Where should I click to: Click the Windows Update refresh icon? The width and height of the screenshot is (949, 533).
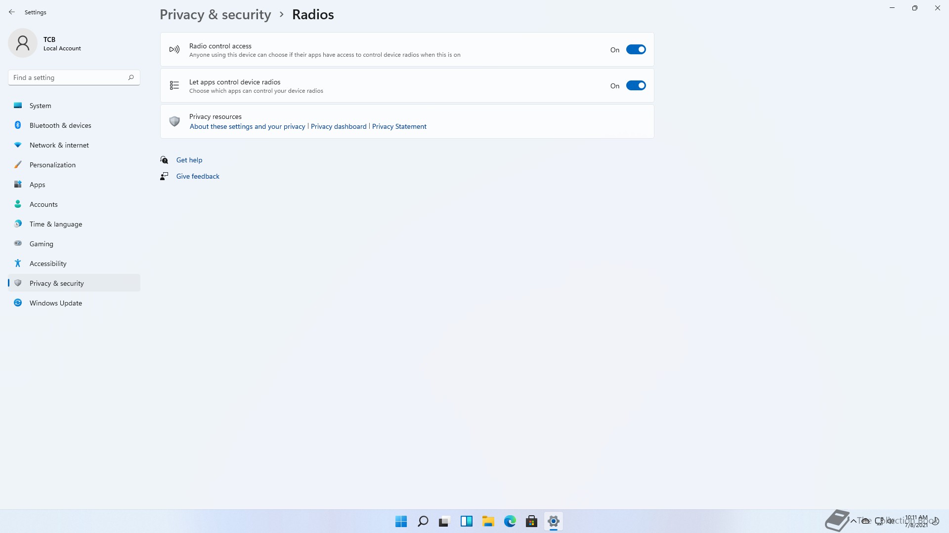18,303
